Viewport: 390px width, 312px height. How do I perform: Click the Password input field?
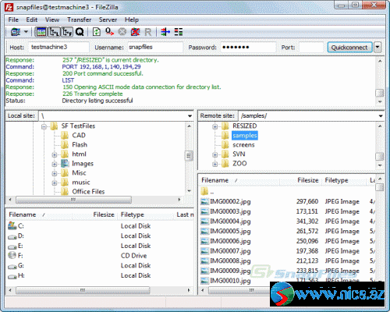pos(248,48)
